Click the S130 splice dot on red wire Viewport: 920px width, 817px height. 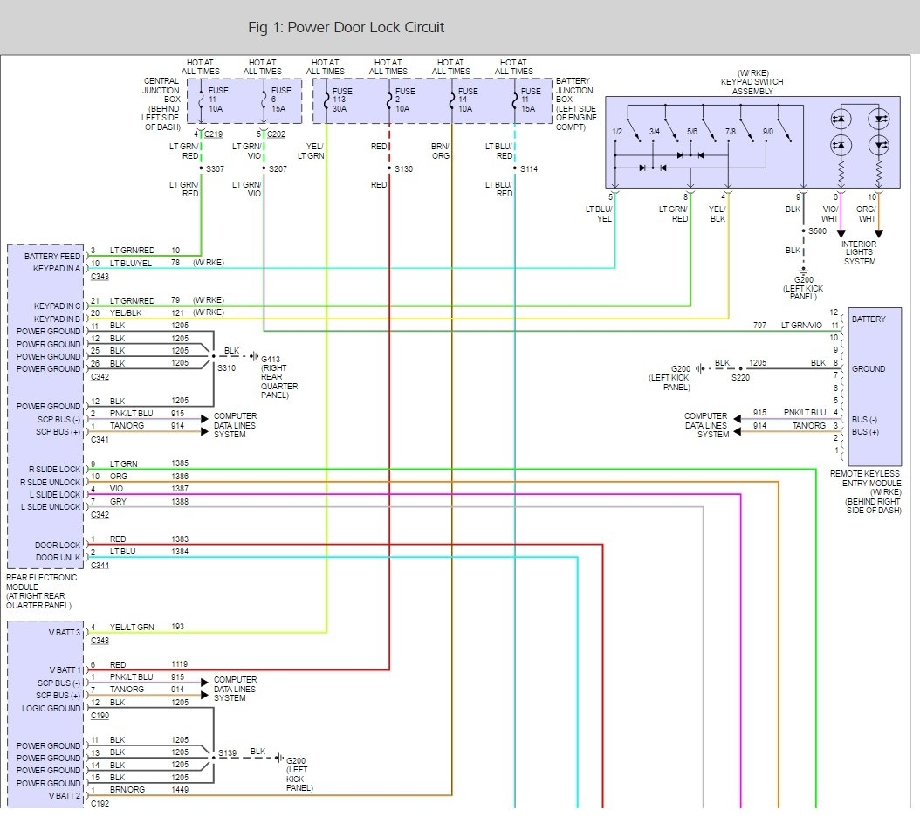point(389,168)
